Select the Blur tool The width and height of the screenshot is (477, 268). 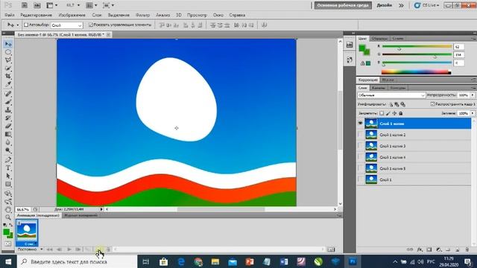[x=8, y=142]
